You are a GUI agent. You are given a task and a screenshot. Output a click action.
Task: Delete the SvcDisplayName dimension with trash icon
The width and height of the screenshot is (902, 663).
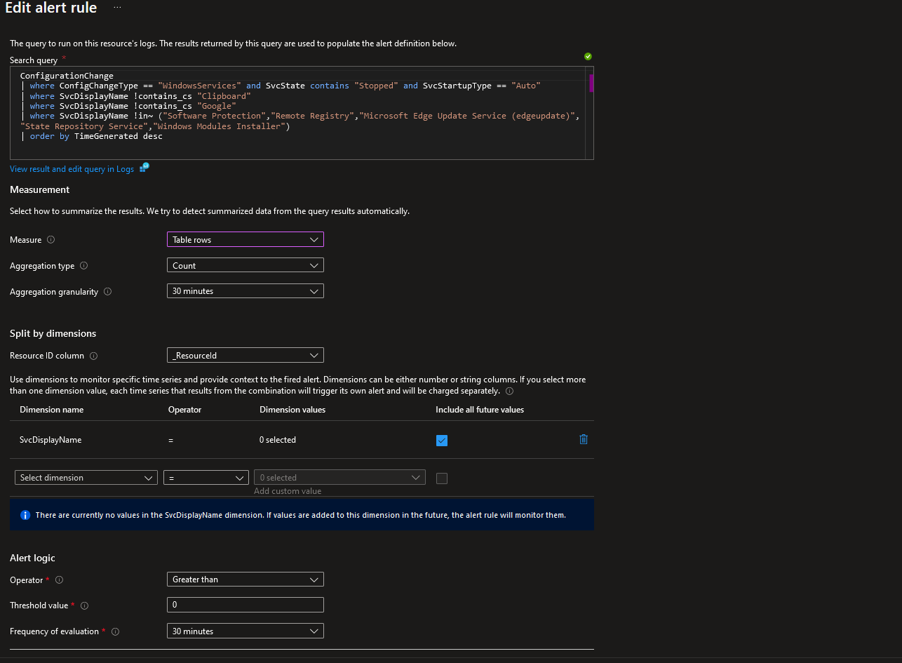(x=584, y=440)
